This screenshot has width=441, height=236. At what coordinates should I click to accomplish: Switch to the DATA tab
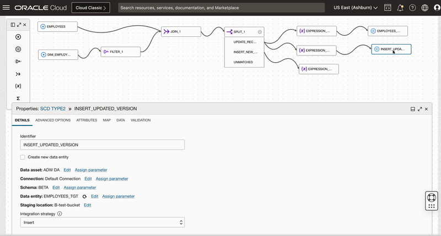121,120
